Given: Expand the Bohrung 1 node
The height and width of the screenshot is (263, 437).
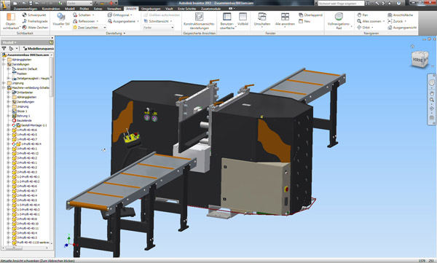Looking at the screenshot, I should point(8,116).
